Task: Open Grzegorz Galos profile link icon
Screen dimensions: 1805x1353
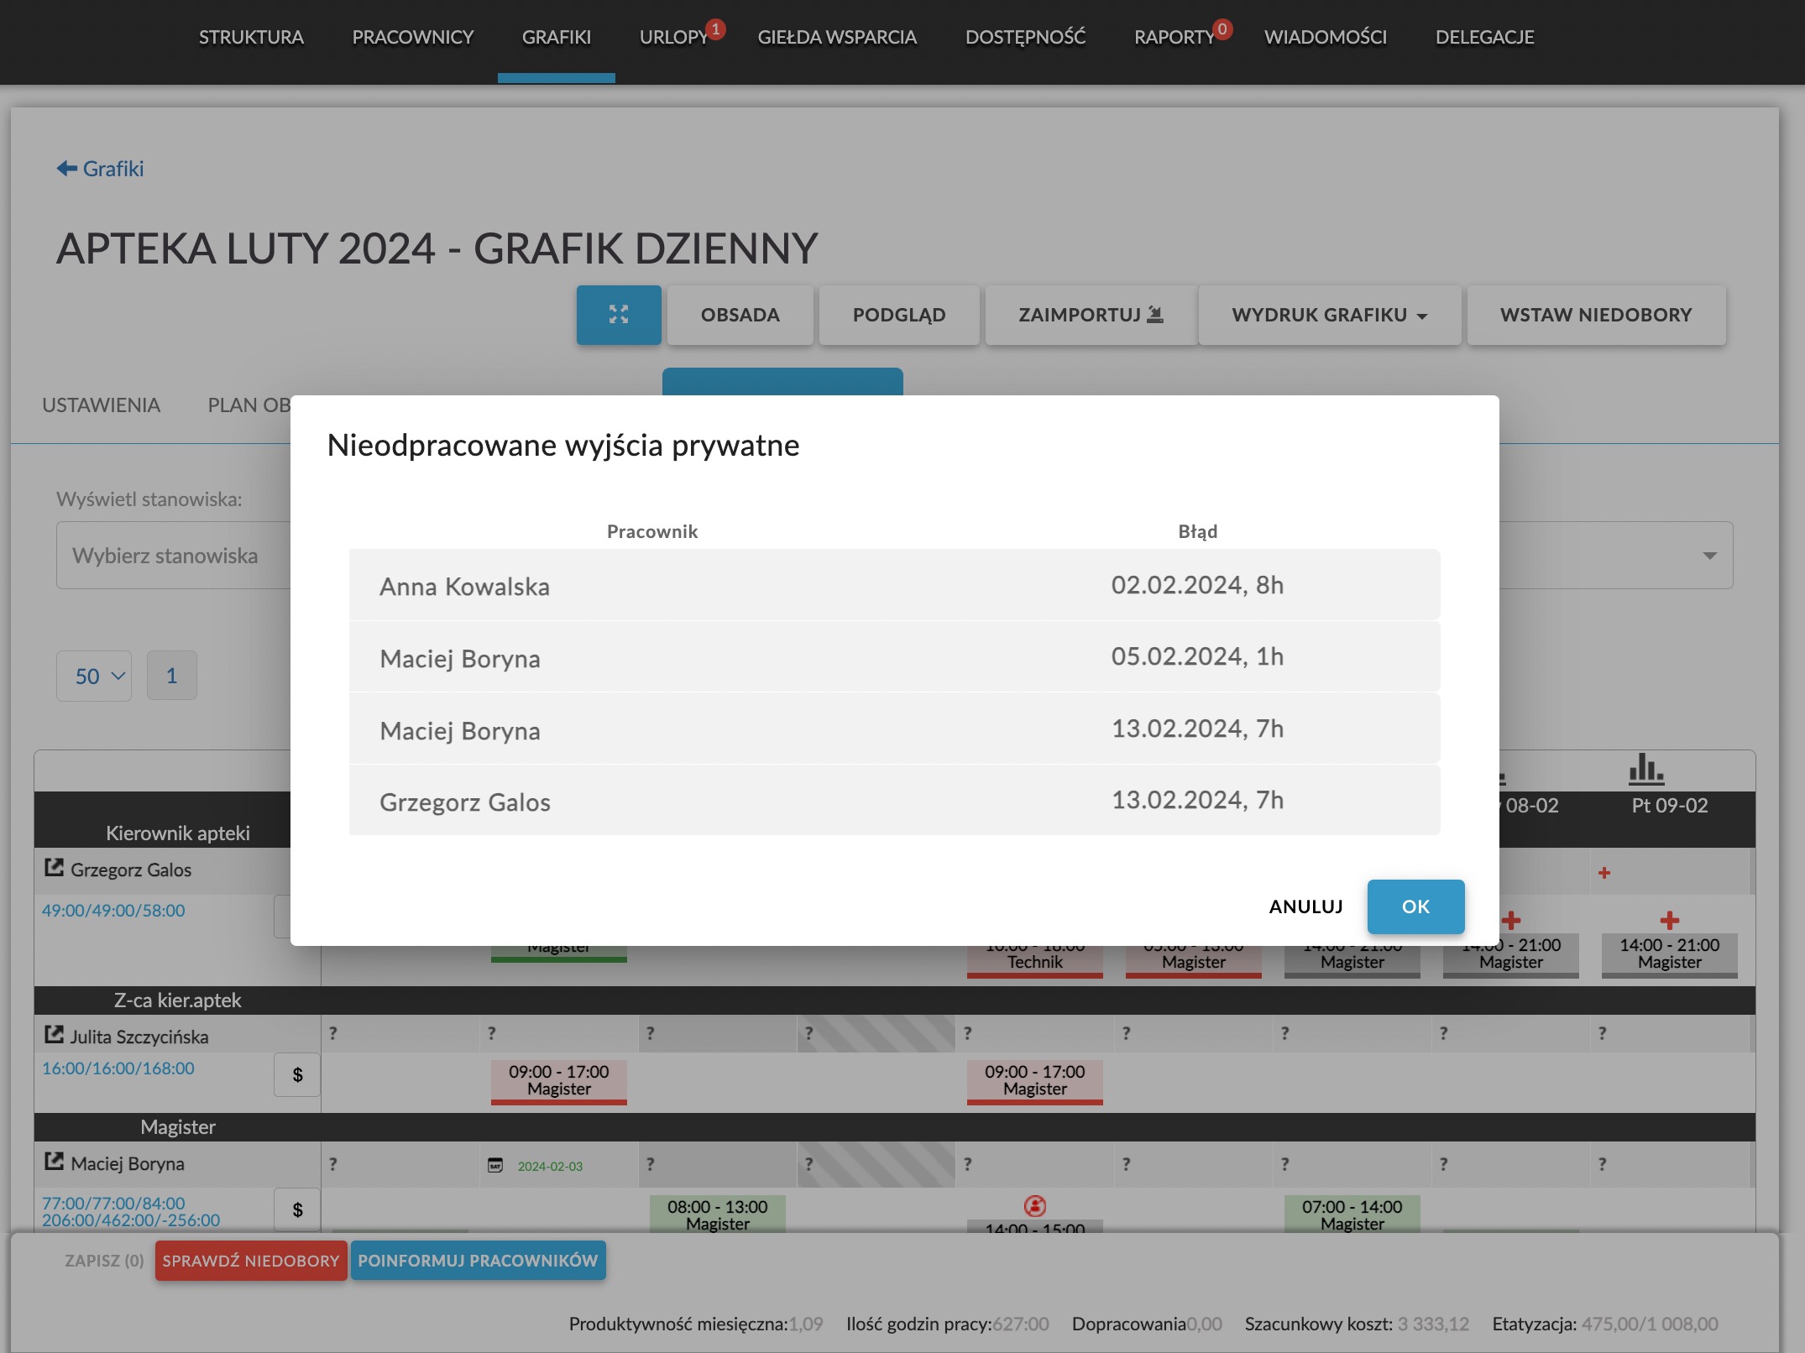Action: tap(54, 868)
